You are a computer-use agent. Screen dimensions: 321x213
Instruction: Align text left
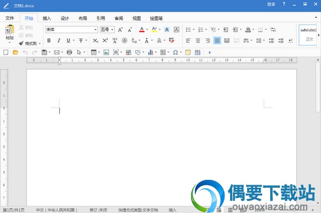pyautogui.click(x=188, y=41)
